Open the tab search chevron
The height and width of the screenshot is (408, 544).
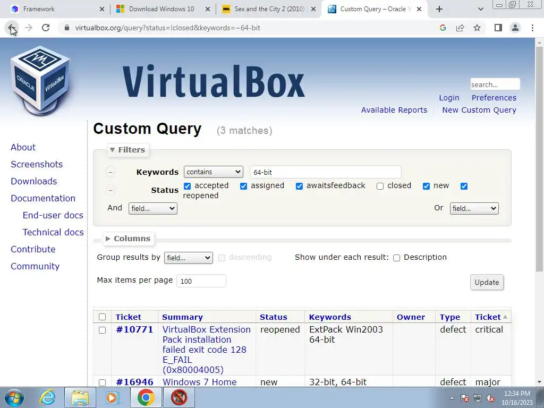coord(480,9)
